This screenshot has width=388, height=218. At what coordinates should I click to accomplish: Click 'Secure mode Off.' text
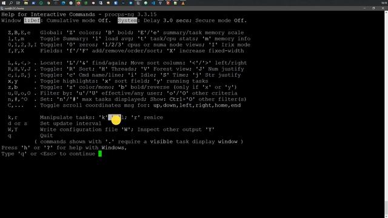tap(221, 21)
